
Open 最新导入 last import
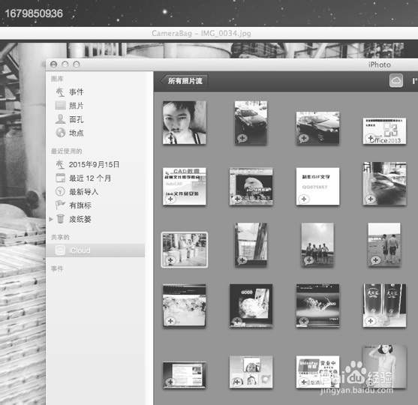pos(84,192)
